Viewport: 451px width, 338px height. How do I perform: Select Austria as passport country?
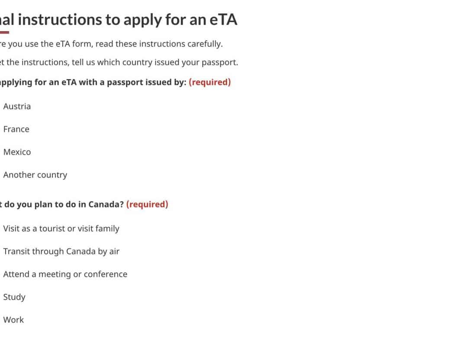point(16,106)
